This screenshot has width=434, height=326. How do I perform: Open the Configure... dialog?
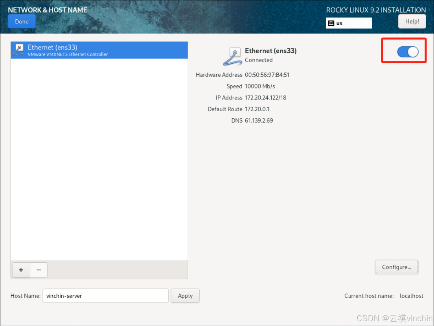[396, 267]
